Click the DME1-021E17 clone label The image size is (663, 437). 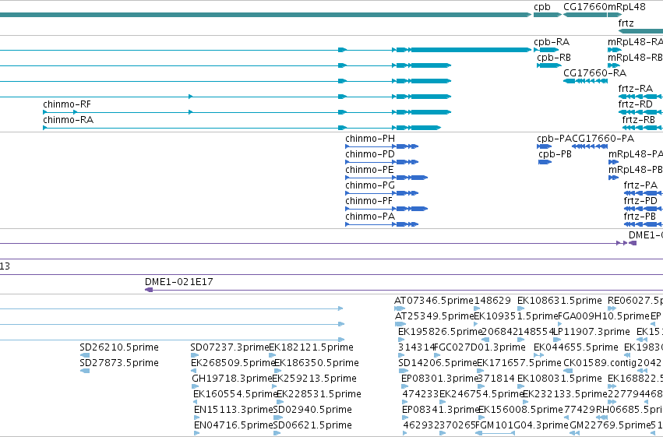(179, 282)
